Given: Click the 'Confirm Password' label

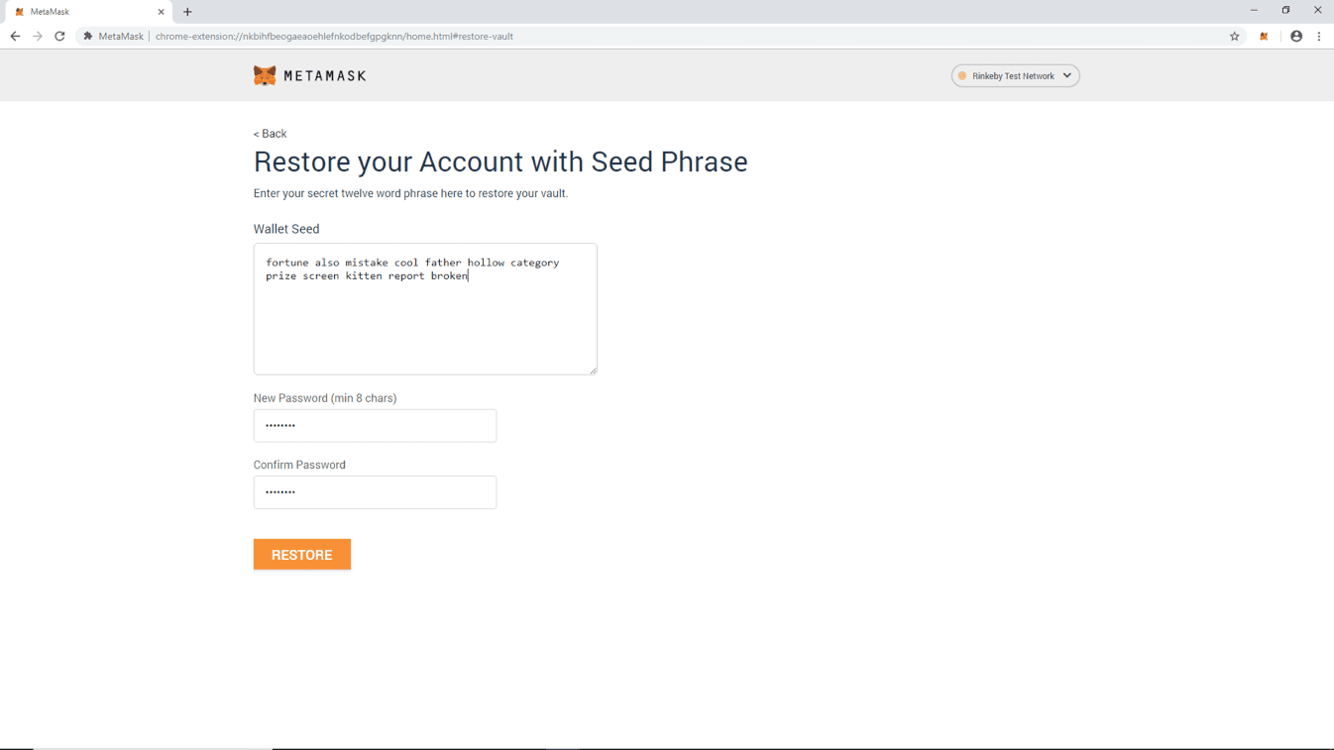Looking at the screenshot, I should tap(299, 465).
